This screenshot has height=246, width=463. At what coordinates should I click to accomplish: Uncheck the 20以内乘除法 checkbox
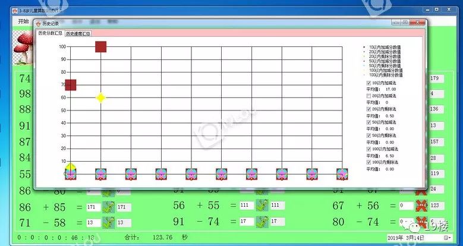click(368, 109)
